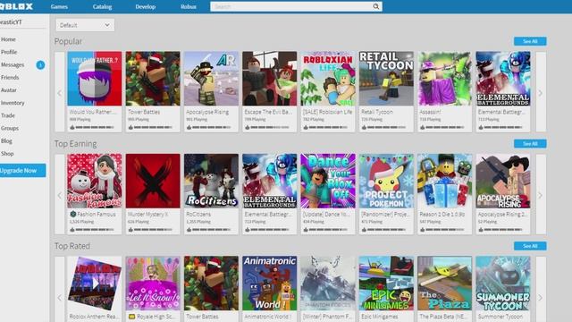Open Friends in sidebar
The width and height of the screenshot is (572, 322).
(x=10, y=78)
